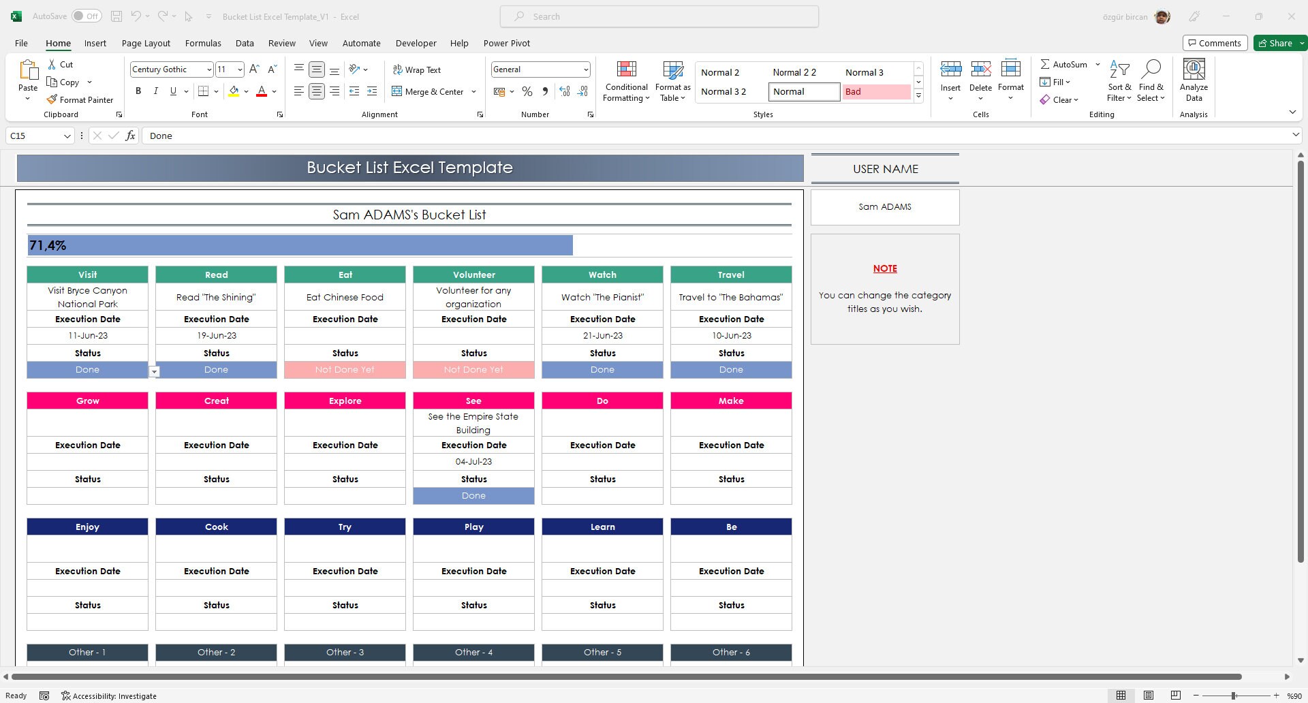Apply Wrap Text to selection
This screenshot has height=703, width=1308.
tap(417, 69)
